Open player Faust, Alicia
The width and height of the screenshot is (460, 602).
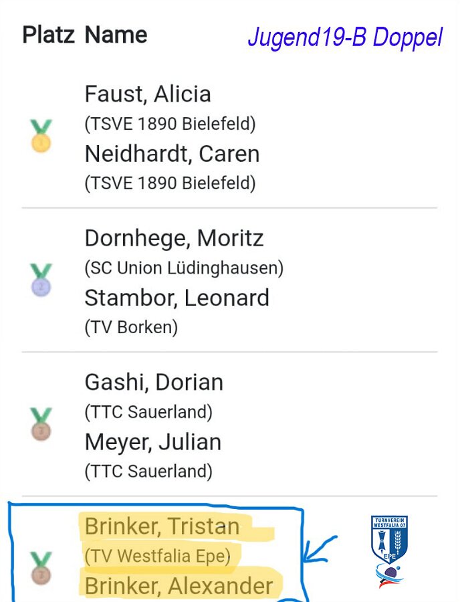click(x=148, y=94)
